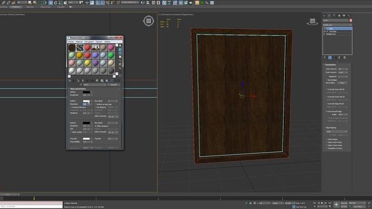Open Utilities tab in command panel

[349, 16]
